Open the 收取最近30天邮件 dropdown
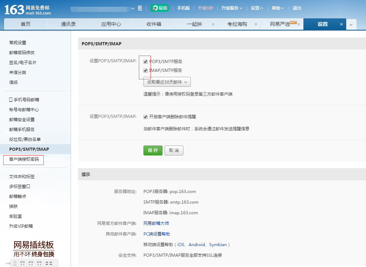This screenshot has width=366, height=267. pos(167,82)
